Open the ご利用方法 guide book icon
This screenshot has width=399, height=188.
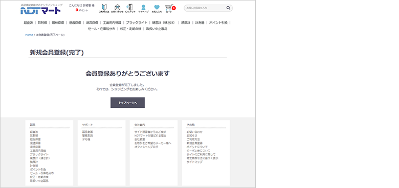(104, 8)
